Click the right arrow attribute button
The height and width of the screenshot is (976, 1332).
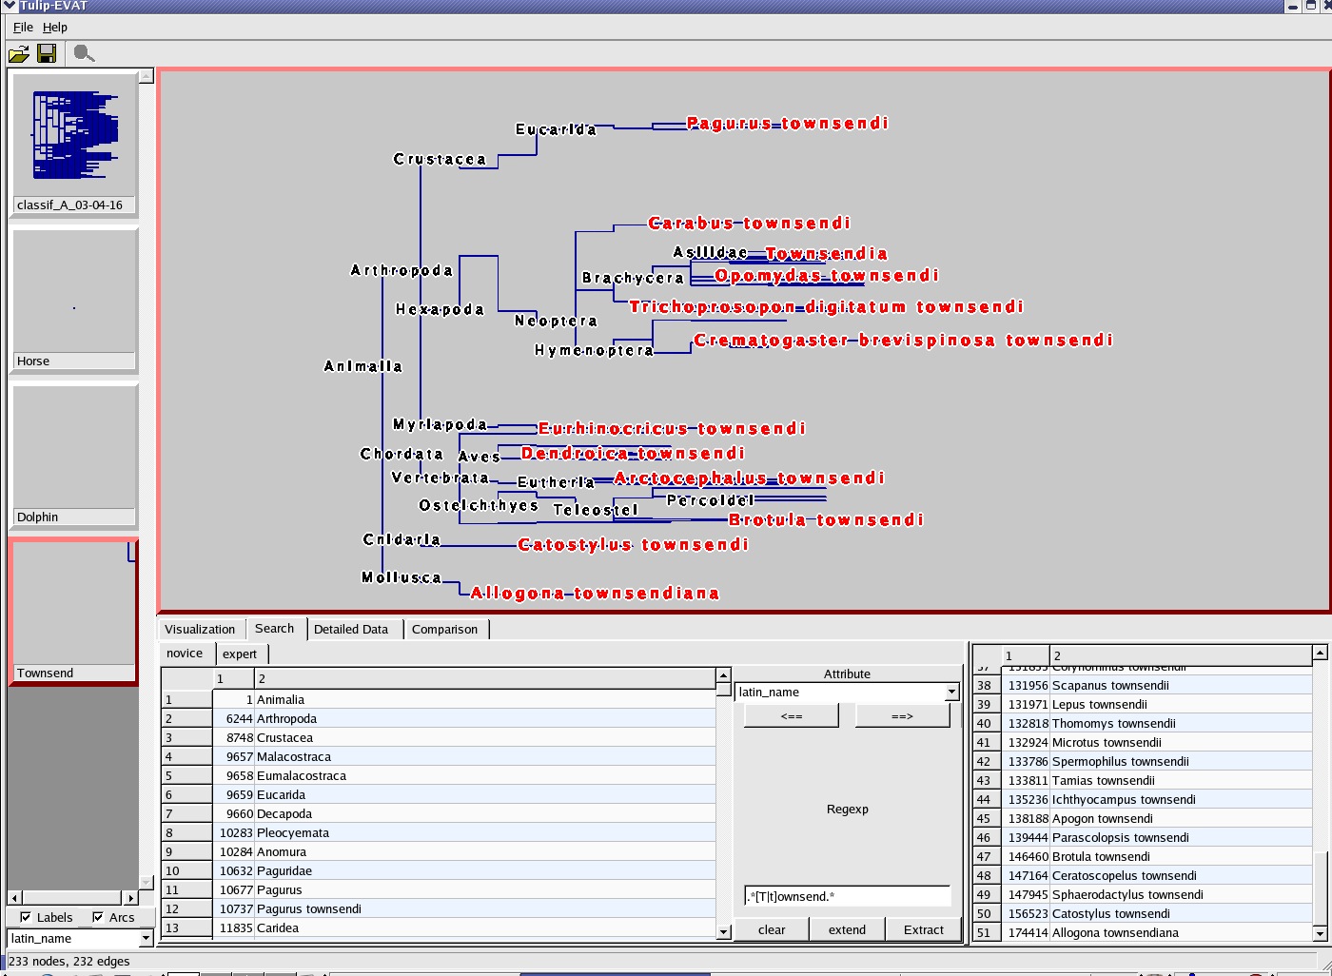[902, 716]
